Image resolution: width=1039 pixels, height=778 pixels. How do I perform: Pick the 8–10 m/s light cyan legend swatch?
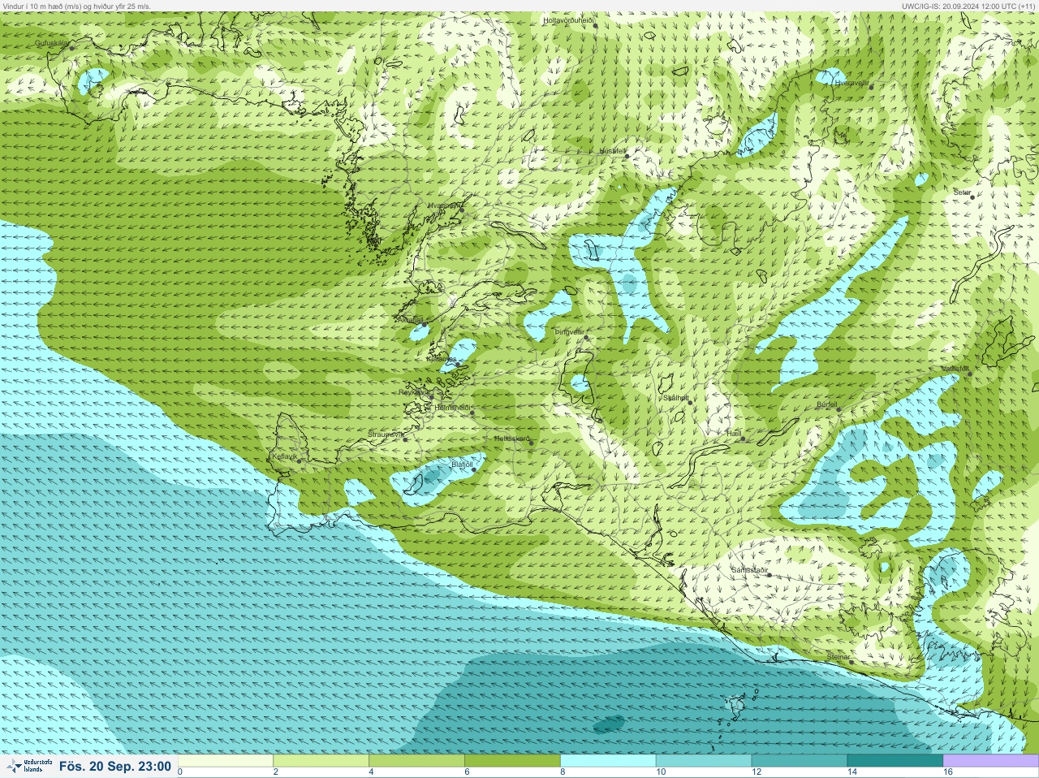608,761
